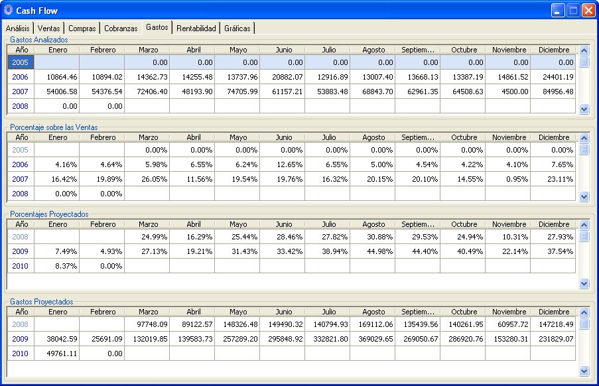Click Enero column header in Gastos Analizados
Image resolution: width=599 pixels, height=386 pixels.
click(x=58, y=50)
